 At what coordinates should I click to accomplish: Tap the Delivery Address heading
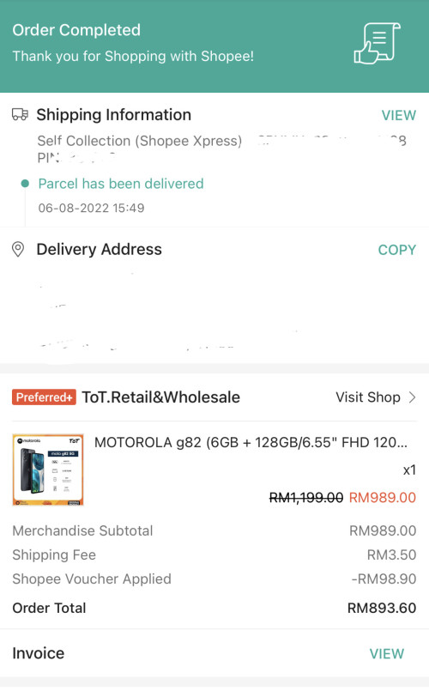pyautogui.click(x=100, y=250)
